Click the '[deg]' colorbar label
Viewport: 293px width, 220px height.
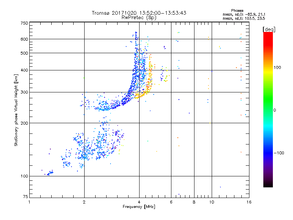[269, 29]
